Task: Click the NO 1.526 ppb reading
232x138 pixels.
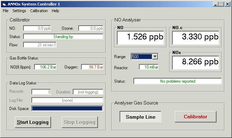Action: click(x=140, y=38)
